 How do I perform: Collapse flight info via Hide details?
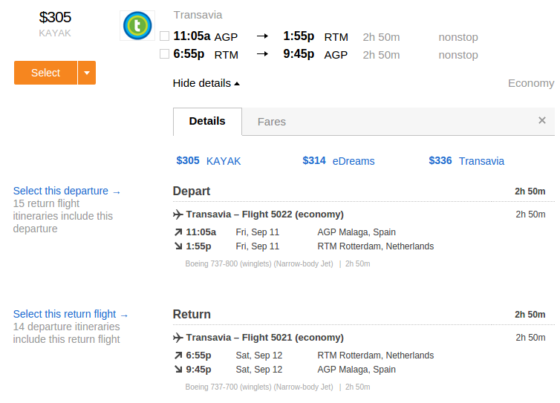pyautogui.click(x=206, y=83)
